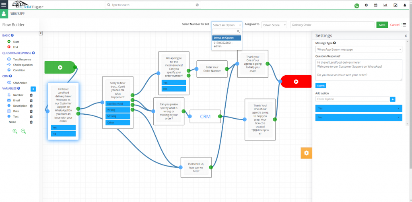The image size is (412, 202).
Task: Click the BASIC help icon
Action: pos(12,35)
